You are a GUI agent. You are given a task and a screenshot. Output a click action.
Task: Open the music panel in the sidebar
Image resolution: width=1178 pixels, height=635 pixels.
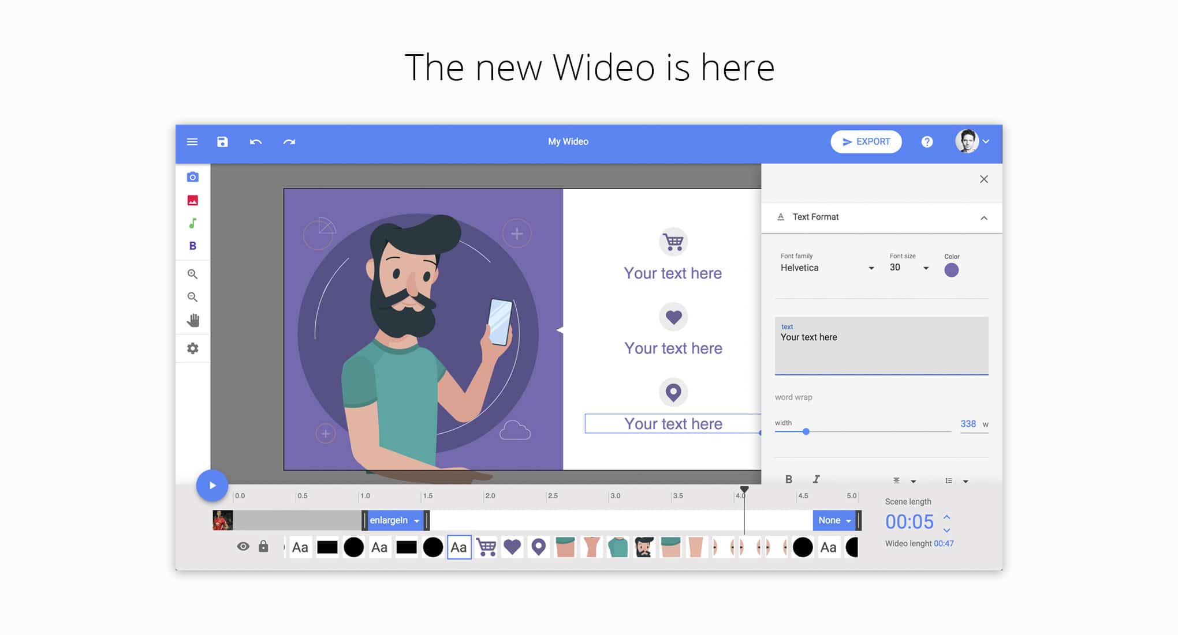click(x=193, y=223)
